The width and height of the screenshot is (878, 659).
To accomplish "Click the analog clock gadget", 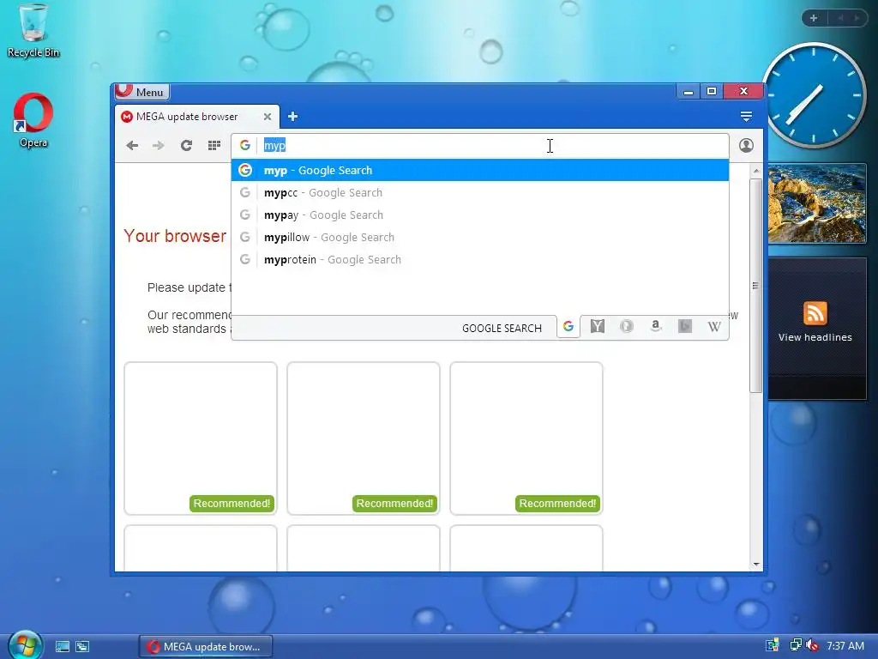I will coord(814,95).
